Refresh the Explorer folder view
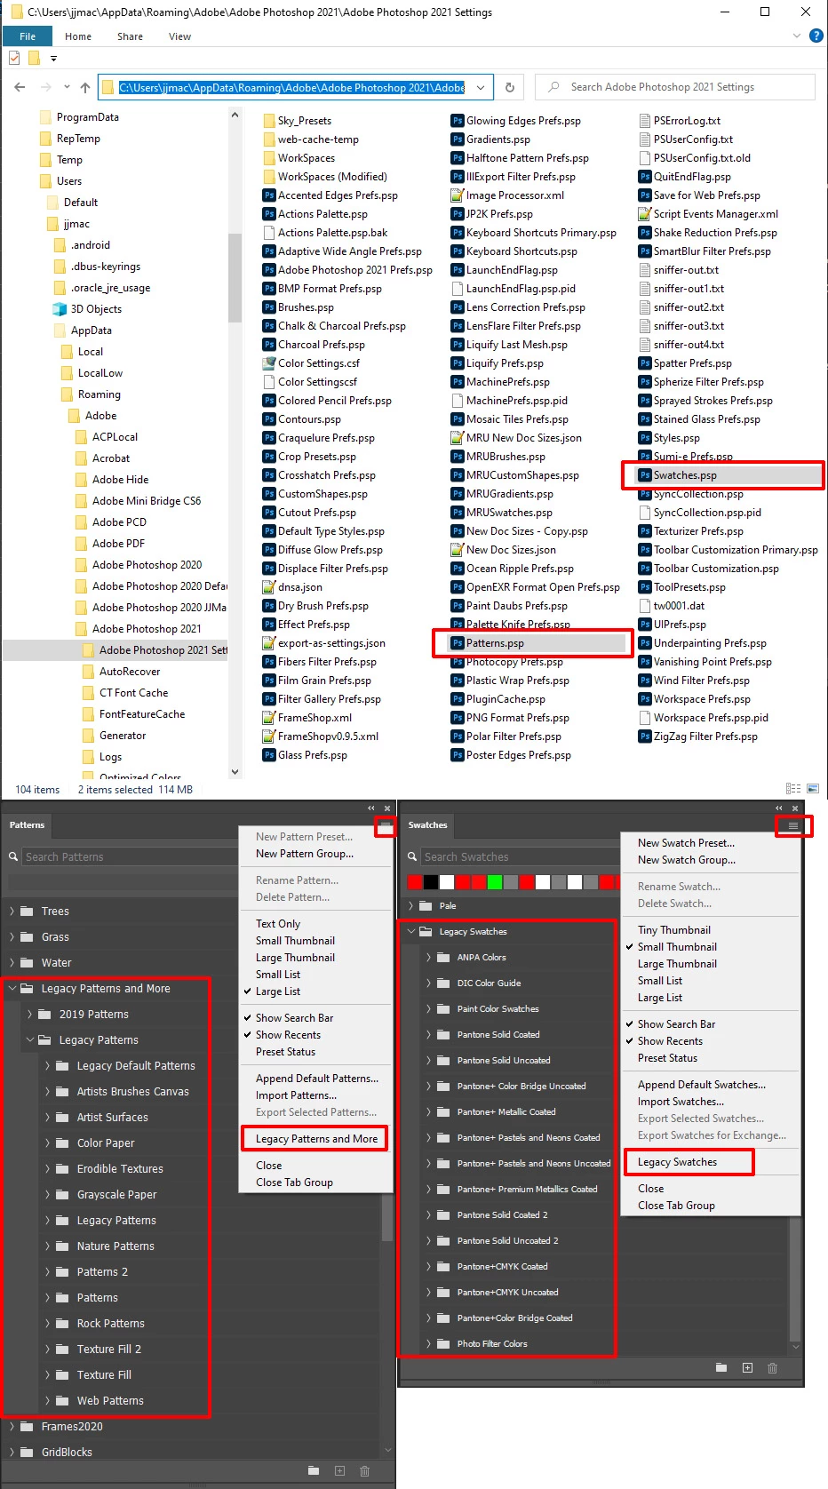828x1489 pixels. click(x=509, y=87)
